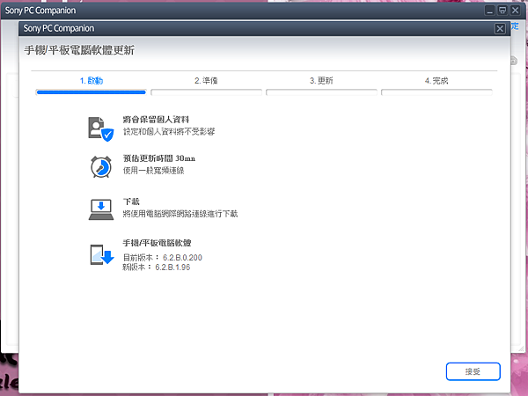Maximize the main Sony PC Companion window

click(502, 11)
